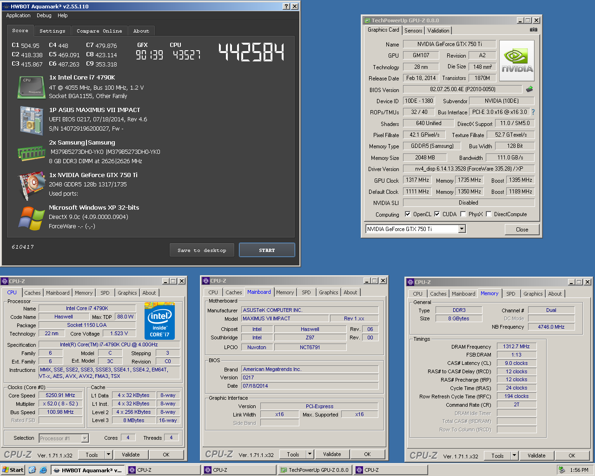Click Validate in CPU-Z CPU window

tap(131, 455)
